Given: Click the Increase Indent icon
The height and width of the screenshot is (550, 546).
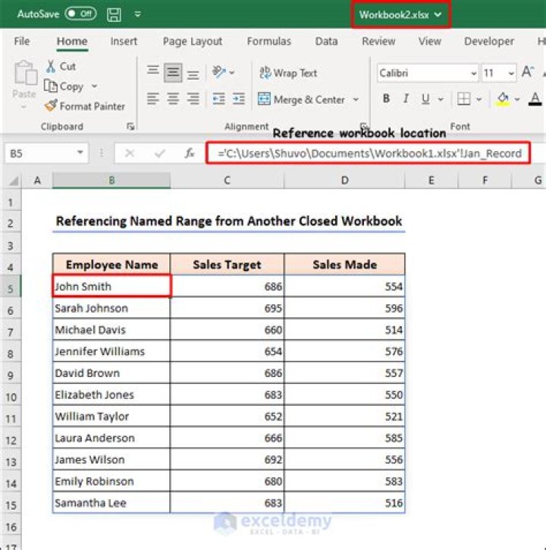Looking at the screenshot, I should coord(239,99).
